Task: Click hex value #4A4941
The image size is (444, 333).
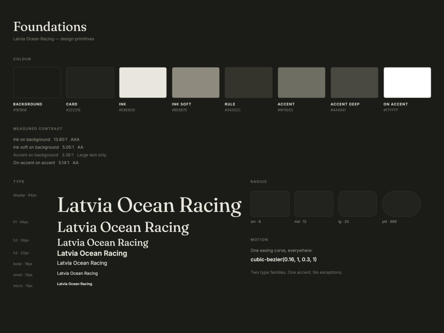Action: click(338, 110)
